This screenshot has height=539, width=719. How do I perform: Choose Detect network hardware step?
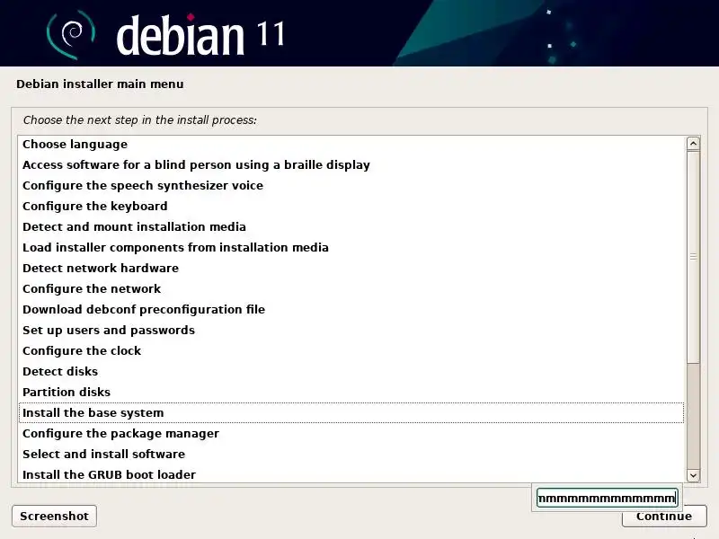click(x=351, y=268)
